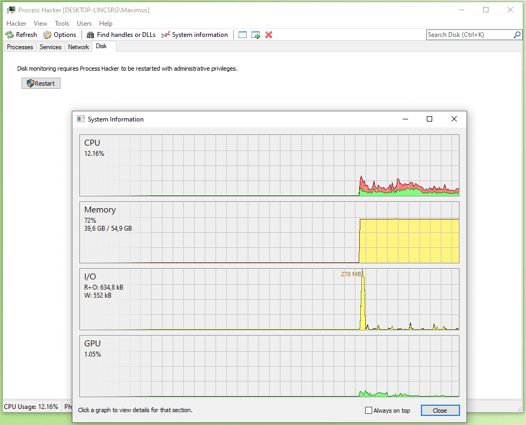Open the CPU graph details
The width and height of the screenshot is (526, 425).
point(269,165)
